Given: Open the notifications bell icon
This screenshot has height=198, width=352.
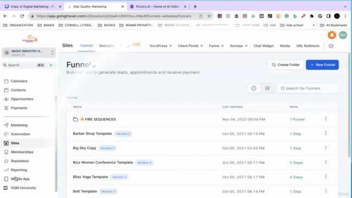Looking at the screenshot, I should [x=332, y=35].
